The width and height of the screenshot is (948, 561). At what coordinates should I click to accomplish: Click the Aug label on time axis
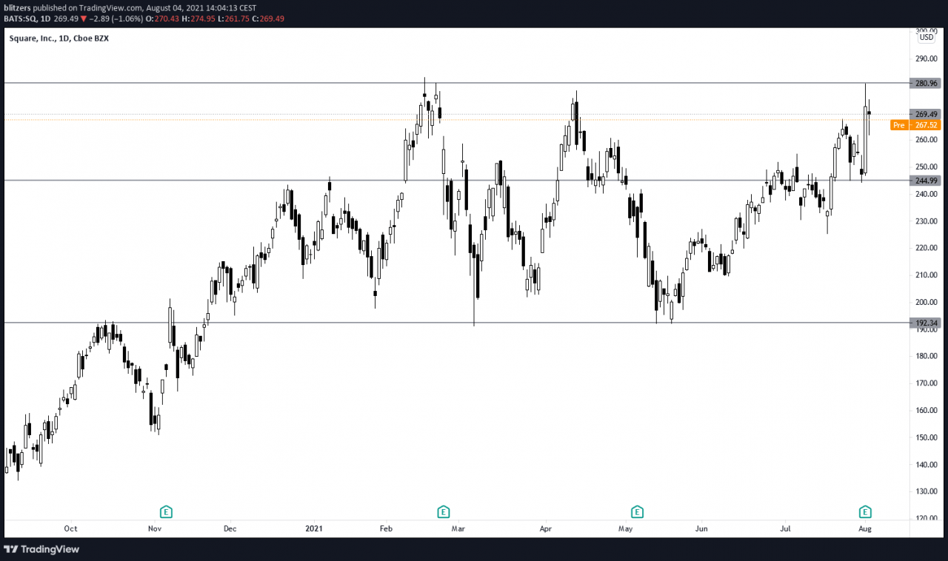coord(864,528)
